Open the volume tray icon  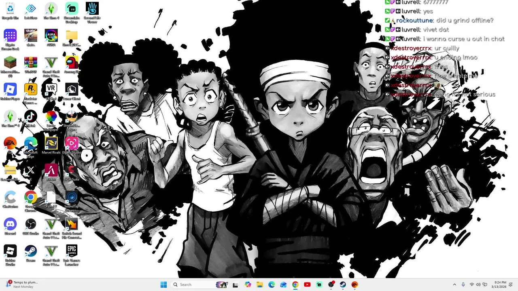pyautogui.click(x=478, y=285)
